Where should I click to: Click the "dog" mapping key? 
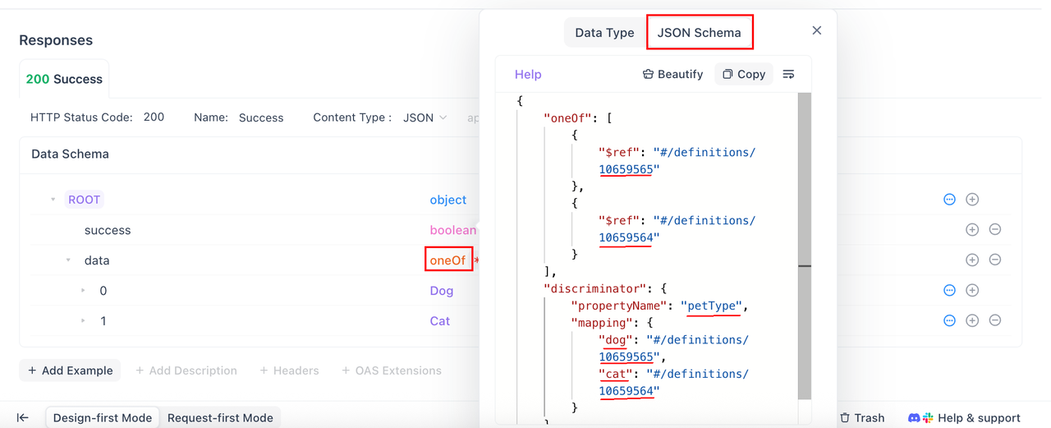coord(616,339)
